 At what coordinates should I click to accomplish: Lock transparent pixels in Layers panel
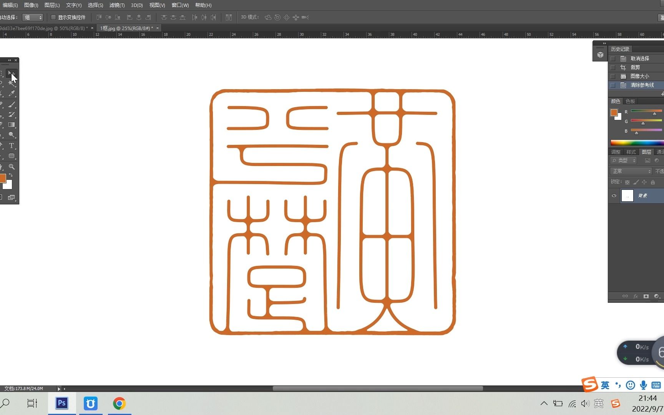point(627,182)
